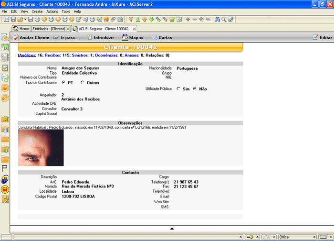Open Mapas from the client toolbar
The height and width of the screenshot is (241, 334).
click(132, 37)
